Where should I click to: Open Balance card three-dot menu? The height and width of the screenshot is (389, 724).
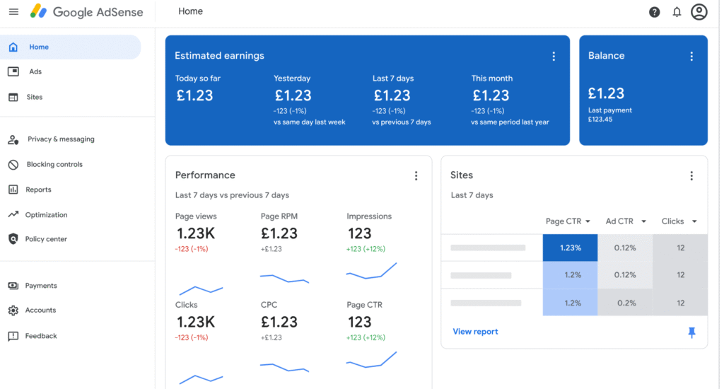(x=691, y=57)
